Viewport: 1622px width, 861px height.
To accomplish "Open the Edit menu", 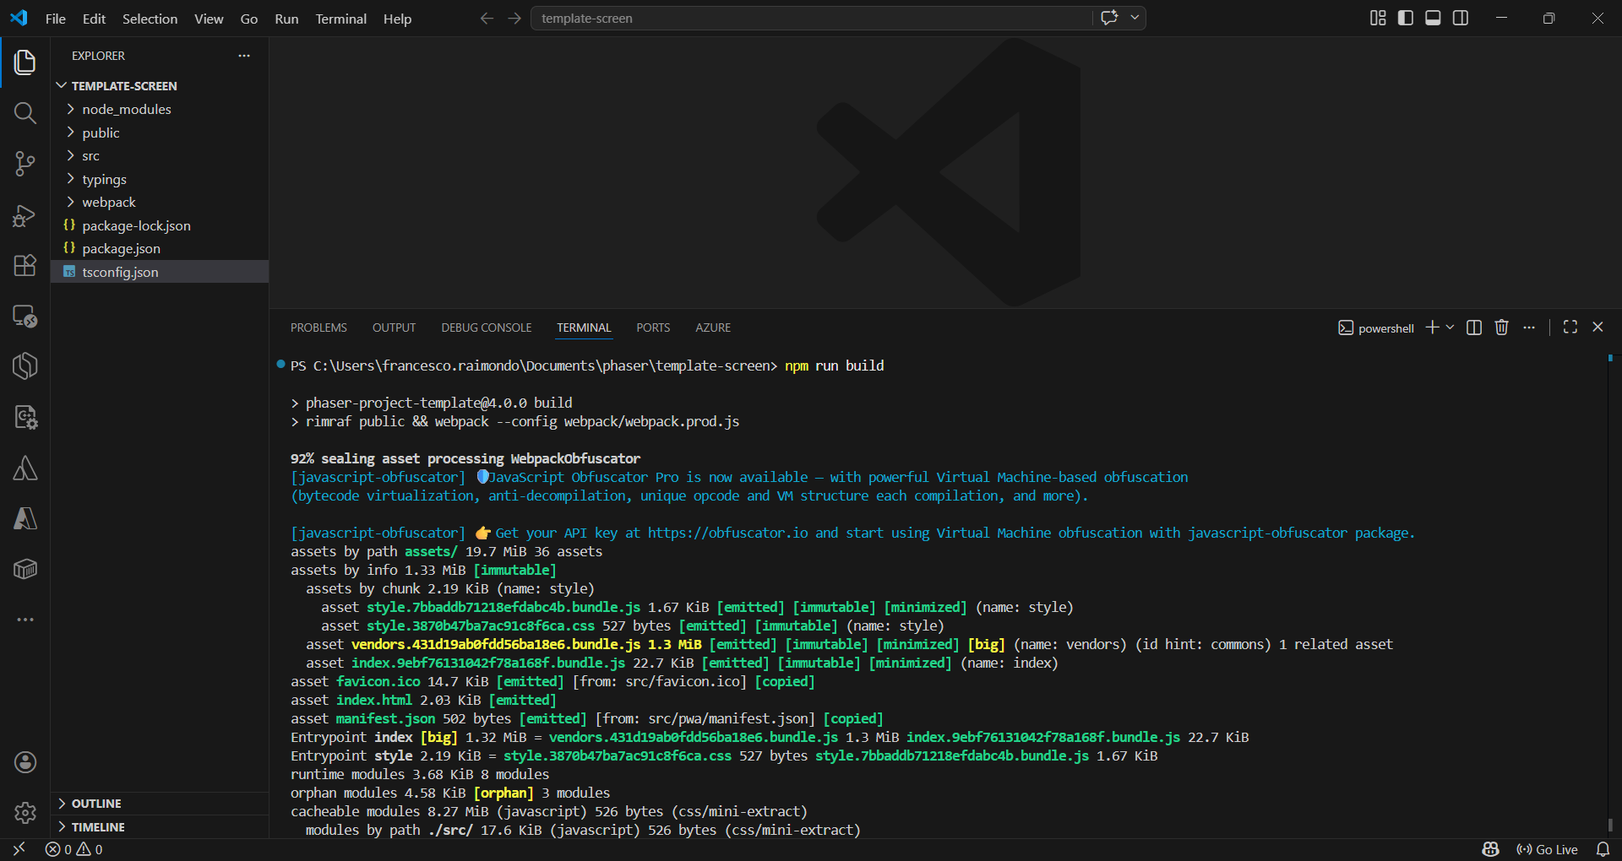I will (94, 19).
